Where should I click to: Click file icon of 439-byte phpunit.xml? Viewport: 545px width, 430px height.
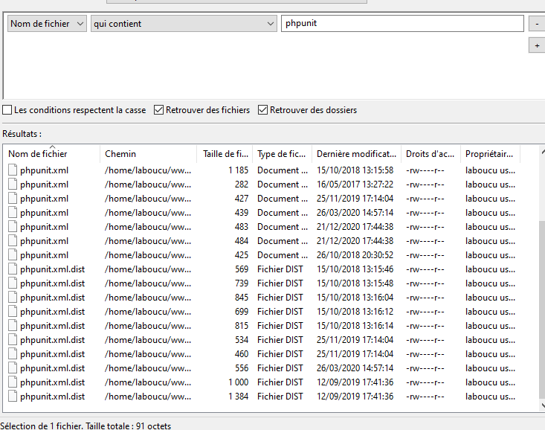tap(13, 213)
